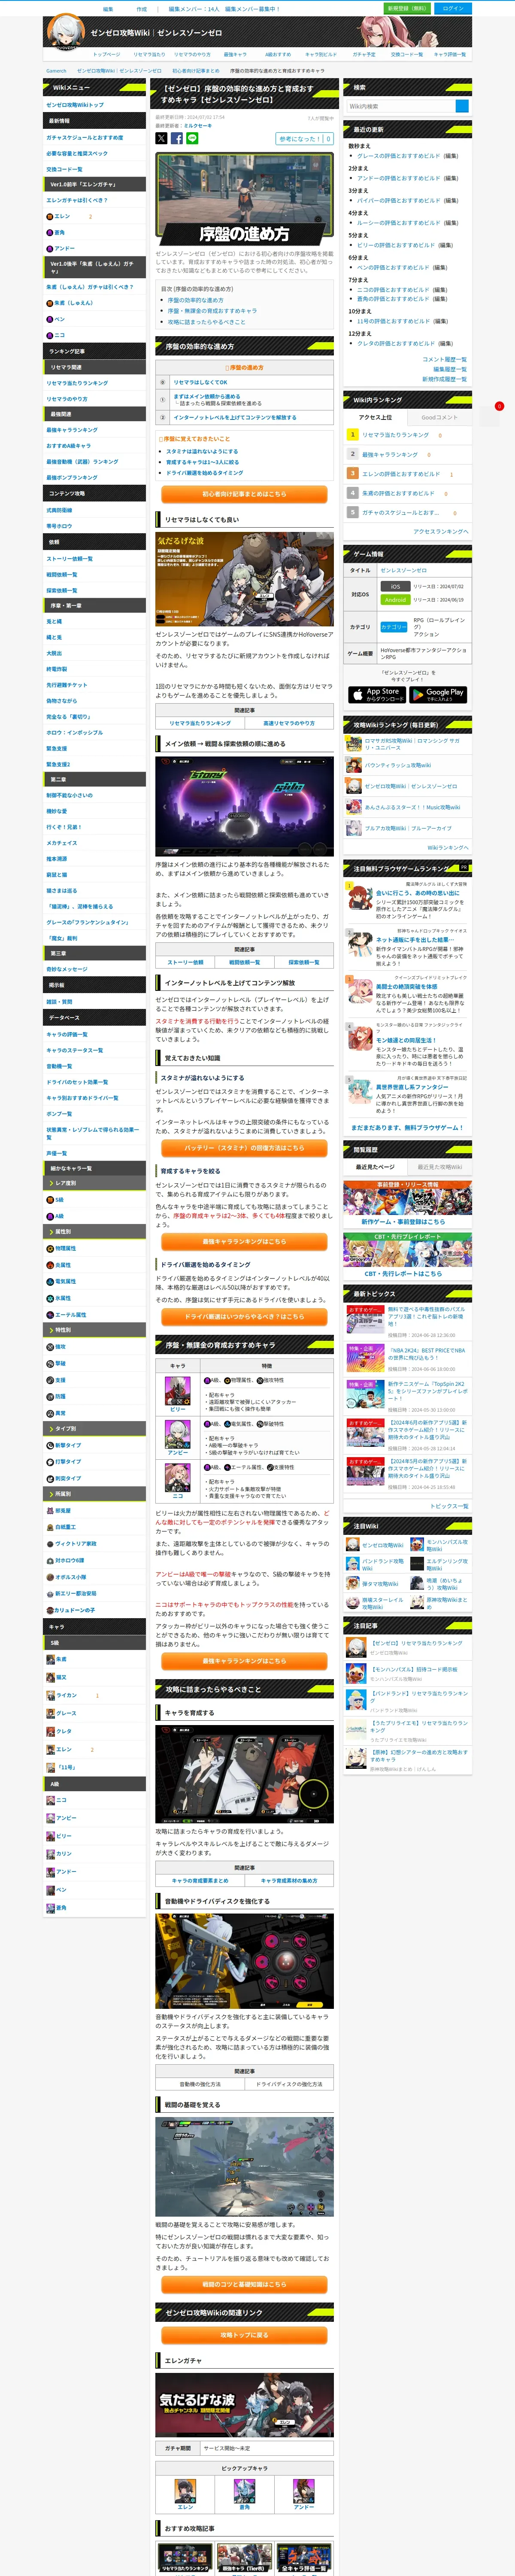Screen dimensions: 515x2576
Task: Open 高速リセマラのやり方 related article
Action: click(289, 722)
